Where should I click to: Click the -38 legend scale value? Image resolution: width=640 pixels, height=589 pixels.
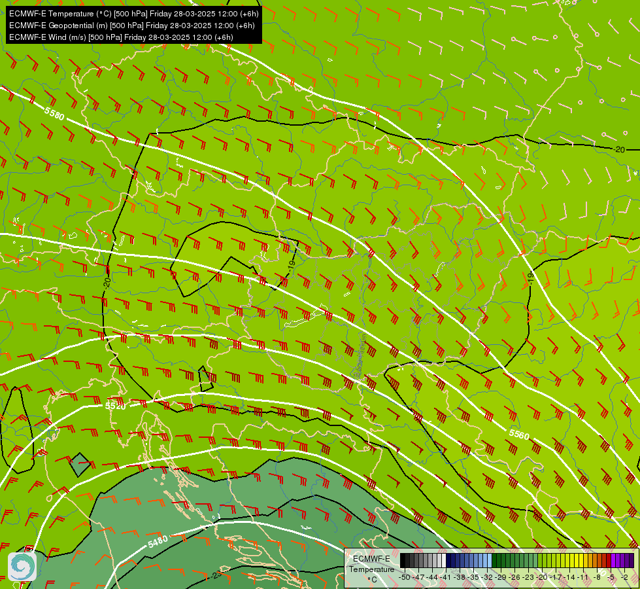click(x=460, y=577)
